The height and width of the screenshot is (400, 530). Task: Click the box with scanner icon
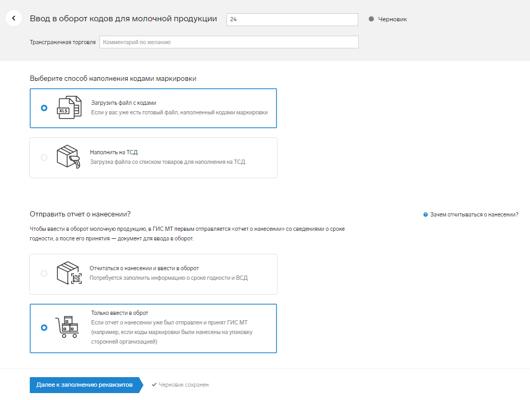69,156
